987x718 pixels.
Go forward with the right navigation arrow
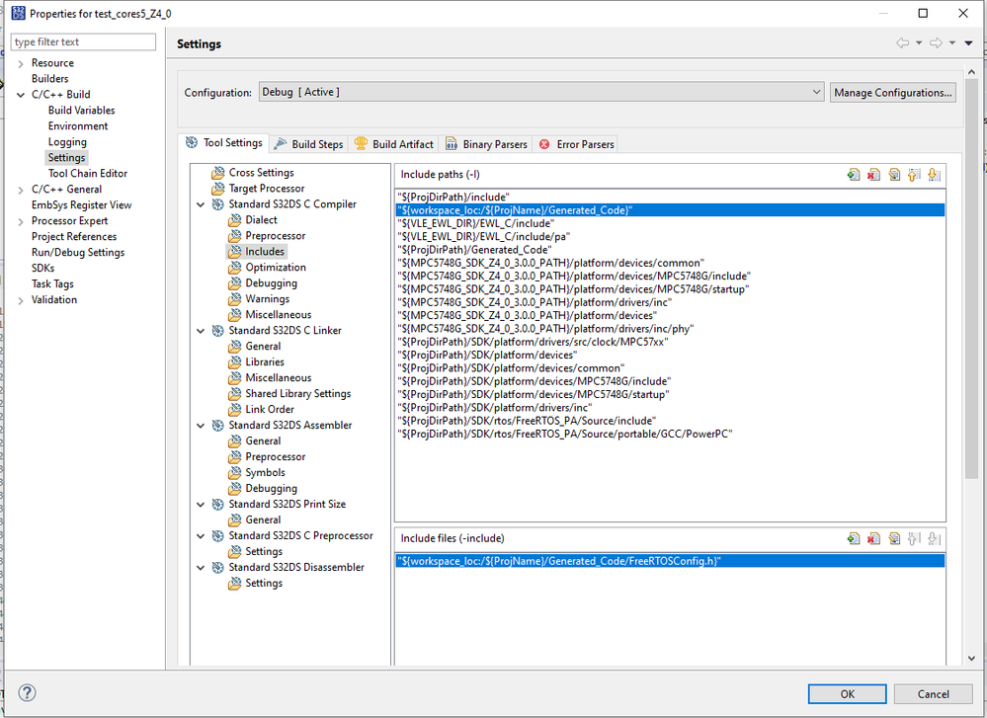click(x=936, y=42)
